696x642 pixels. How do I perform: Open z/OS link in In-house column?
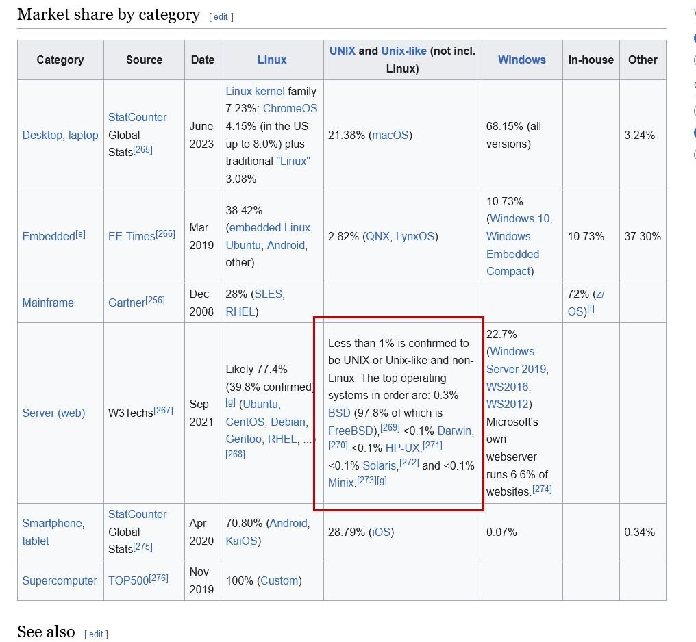click(x=586, y=303)
